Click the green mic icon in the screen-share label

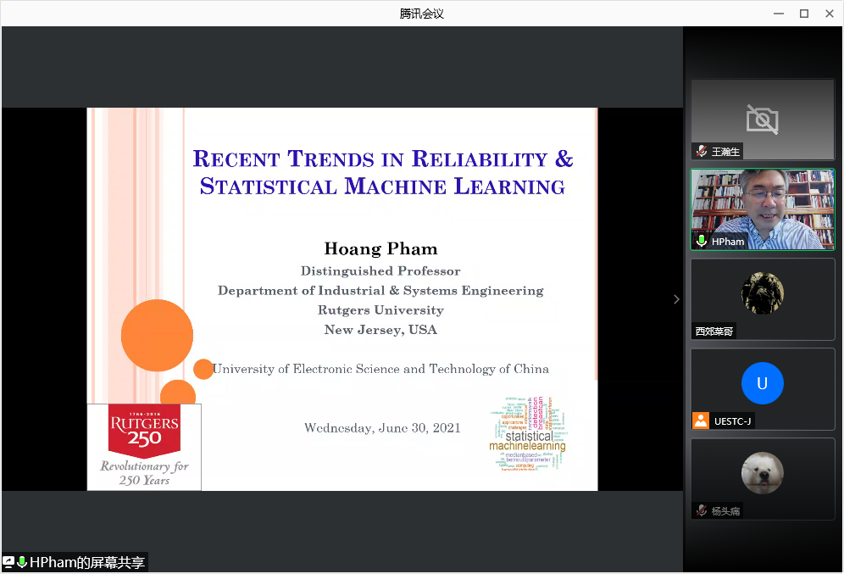(22, 562)
